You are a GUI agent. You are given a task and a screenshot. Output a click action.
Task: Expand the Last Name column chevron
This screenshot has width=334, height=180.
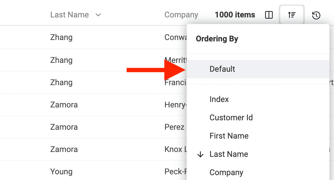[98, 15]
